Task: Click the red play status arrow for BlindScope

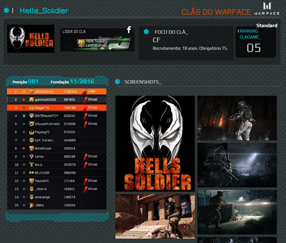Action: [24, 148]
